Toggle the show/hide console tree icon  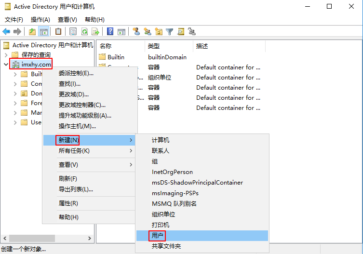coord(44,32)
